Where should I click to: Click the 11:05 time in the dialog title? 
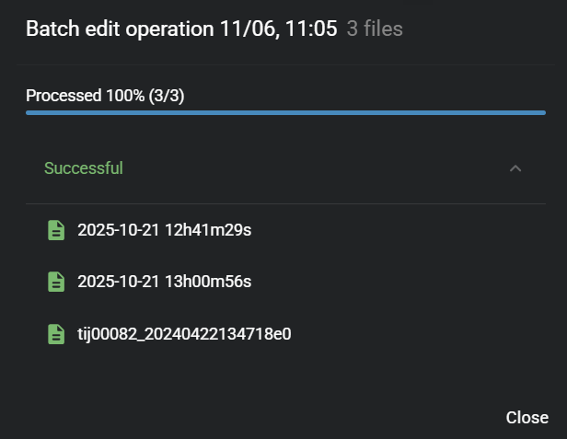(311, 29)
